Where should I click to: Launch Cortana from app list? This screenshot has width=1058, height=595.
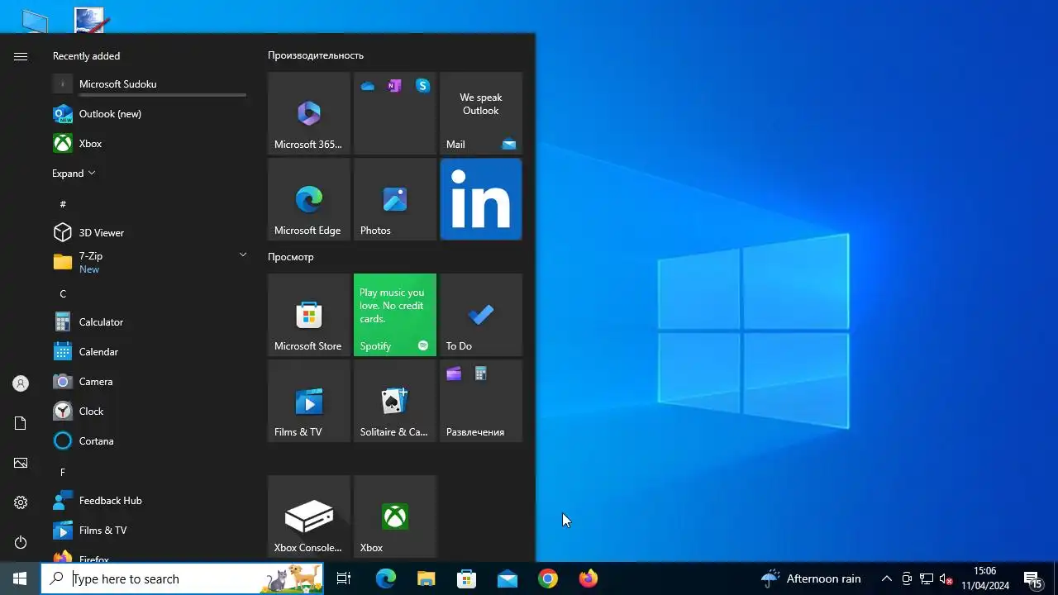(150, 441)
